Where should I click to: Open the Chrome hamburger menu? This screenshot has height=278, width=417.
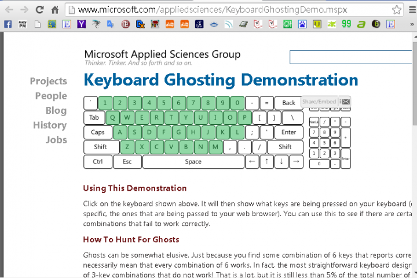pyautogui.click(x=412, y=10)
